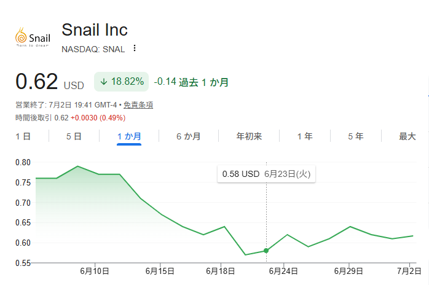Switch to the 5日 chart range

(74, 136)
